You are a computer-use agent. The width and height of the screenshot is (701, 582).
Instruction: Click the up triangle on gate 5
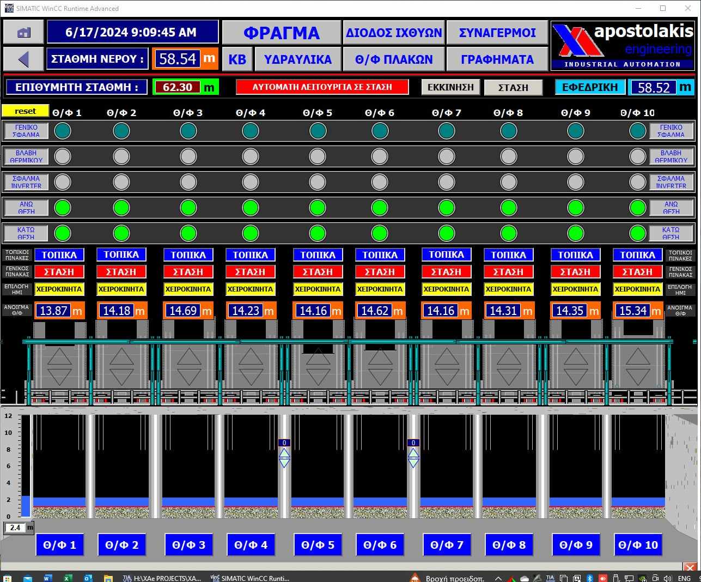point(318,358)
